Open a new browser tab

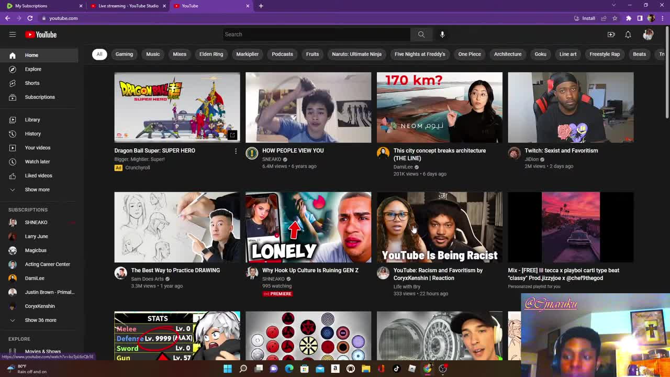pos(261,6)
